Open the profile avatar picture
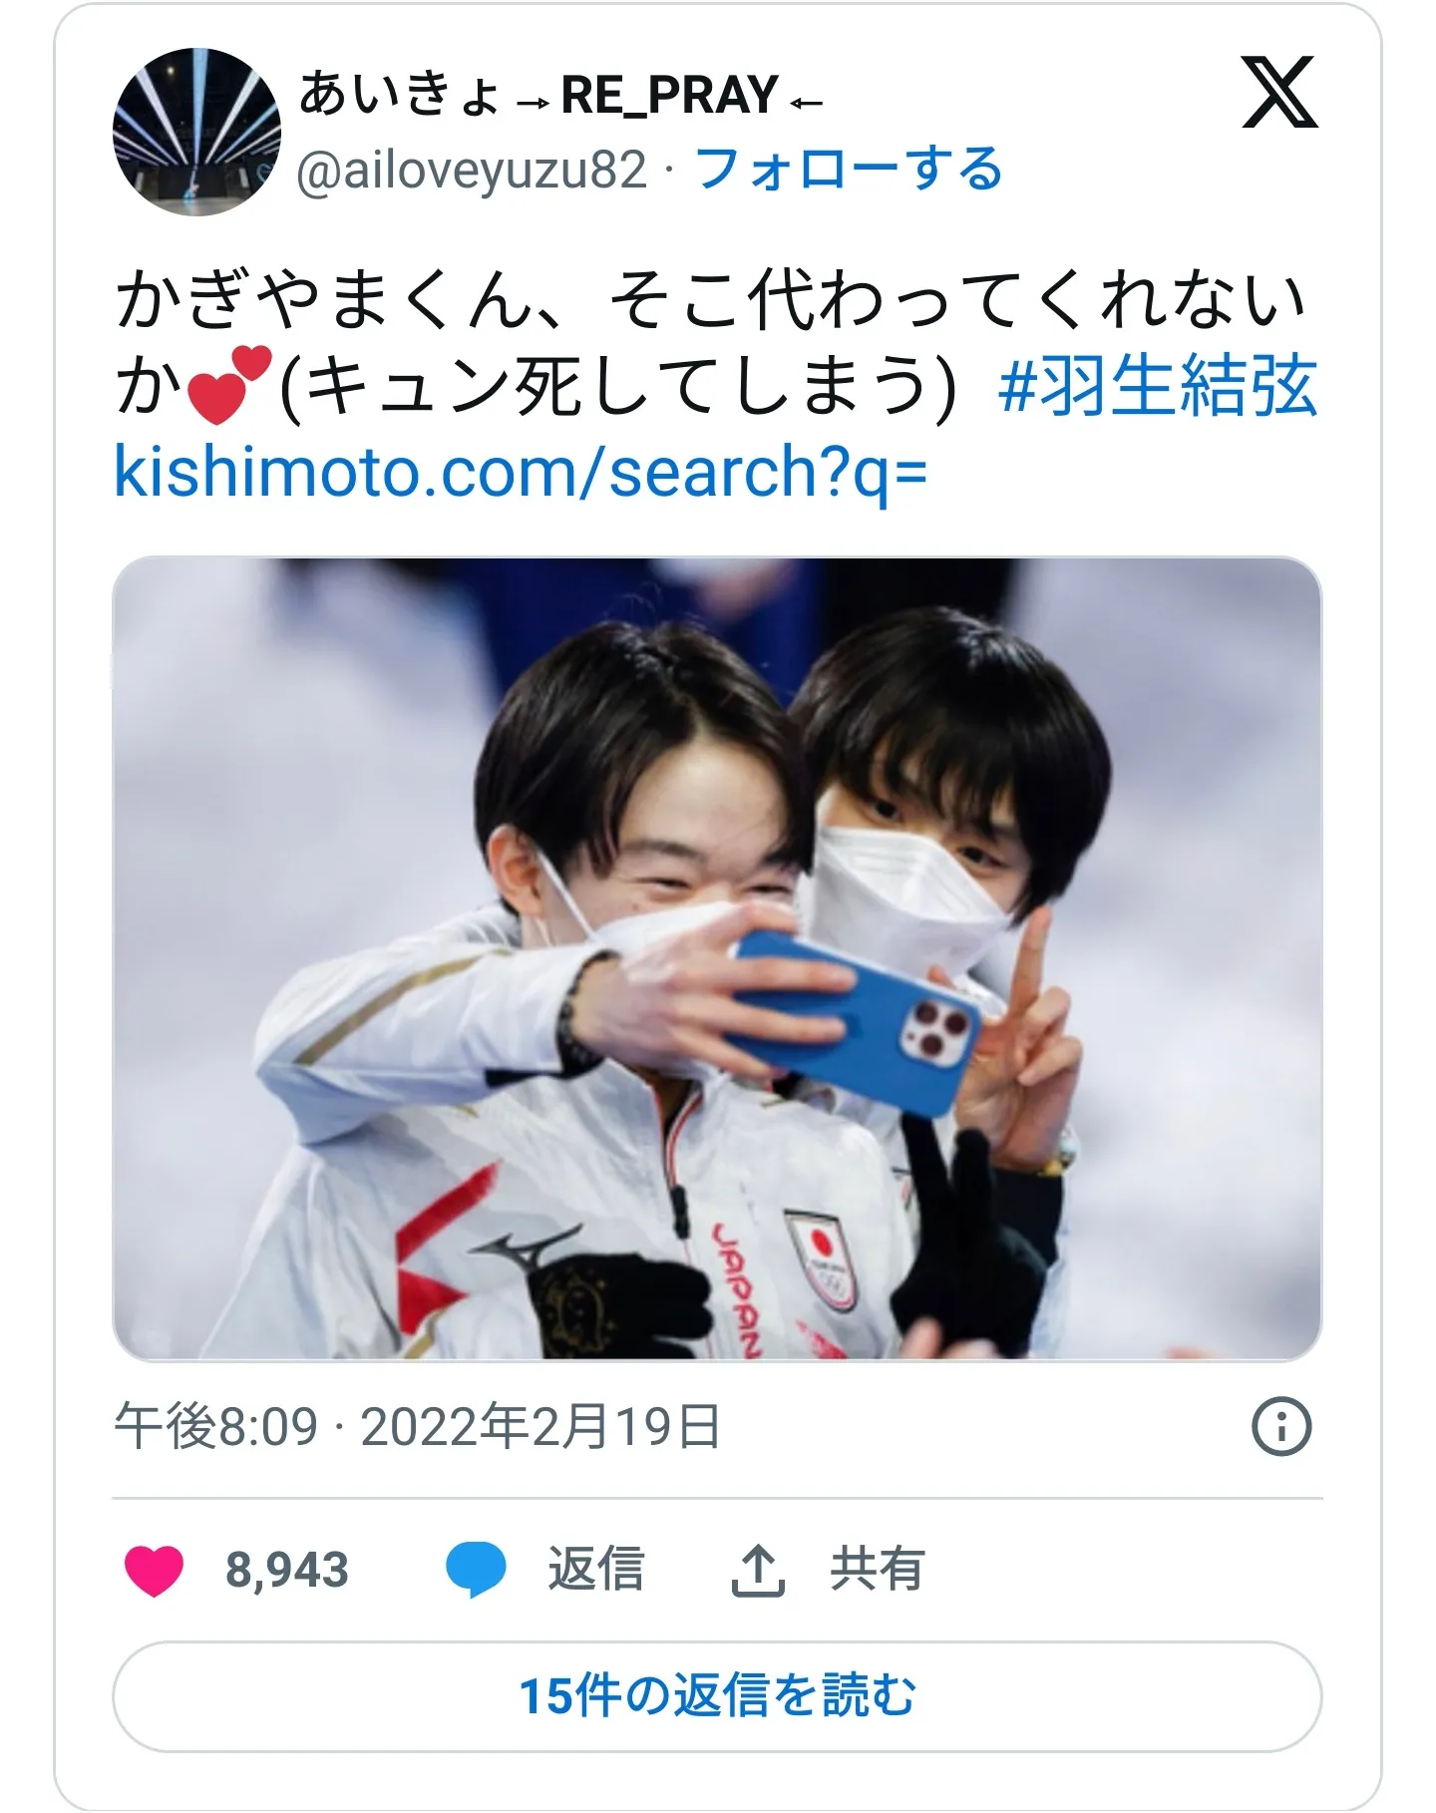This screenshot has width=1436, height=1813. (x=196, y=132)
